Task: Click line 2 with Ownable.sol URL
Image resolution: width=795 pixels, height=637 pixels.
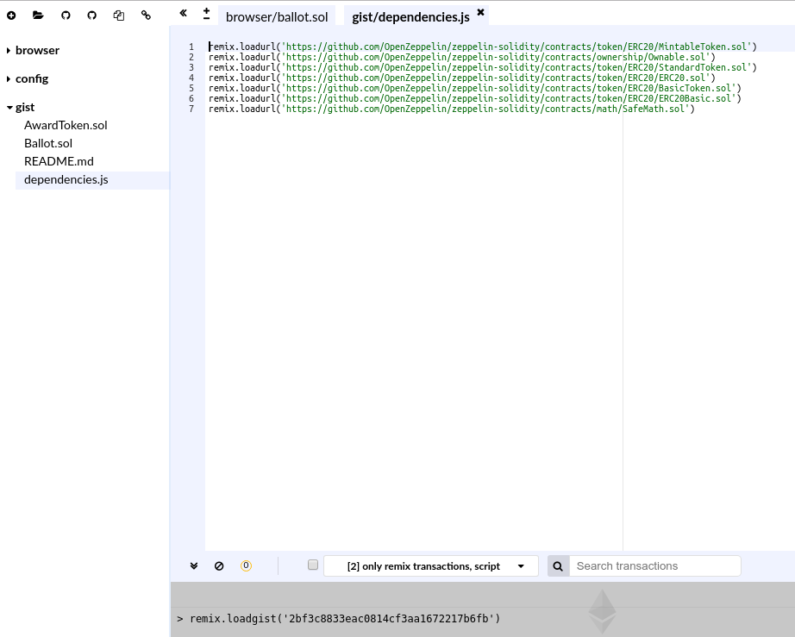Action: pos(462,57)
